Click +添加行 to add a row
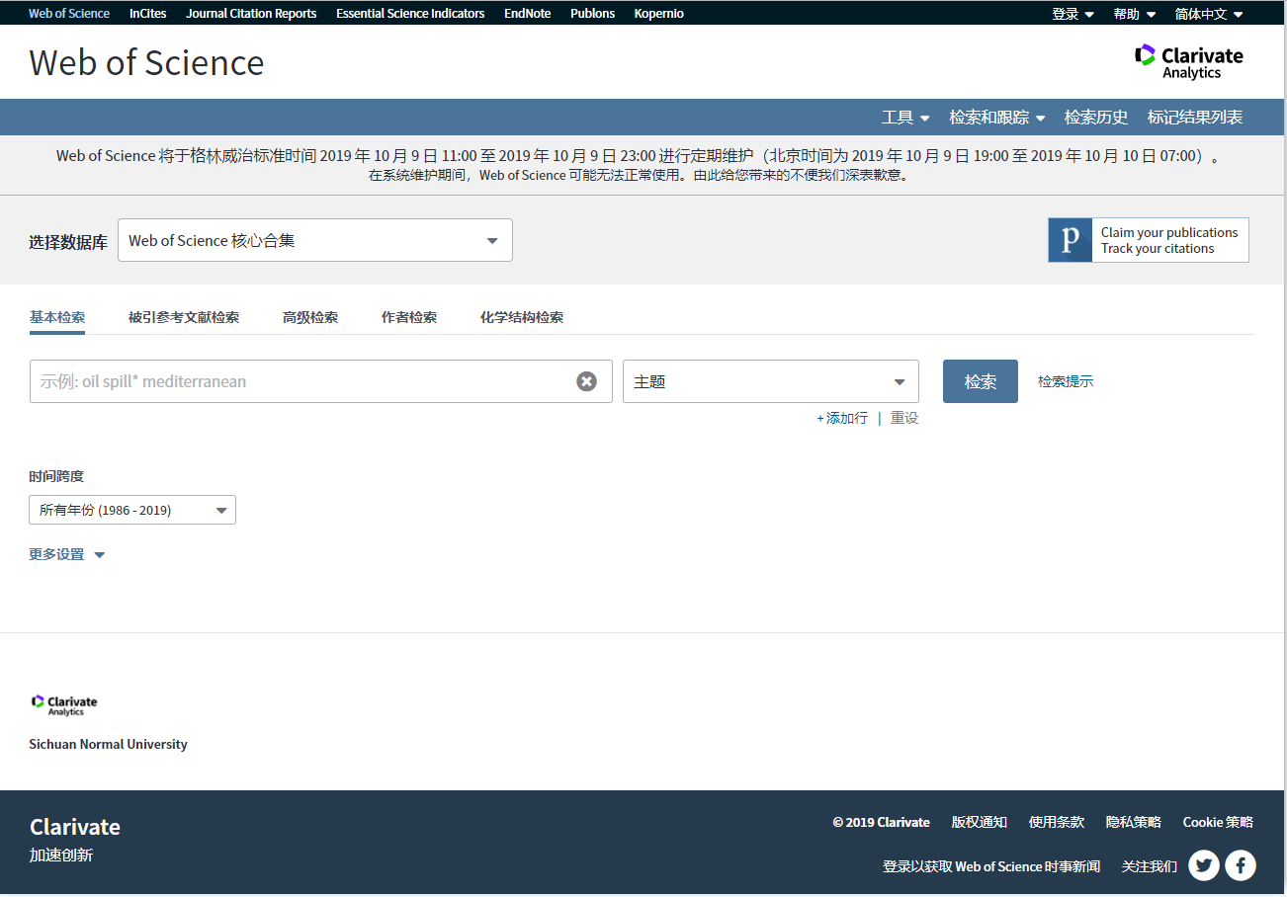Viewport: 1287px width, 897px height. pos(842,418)
